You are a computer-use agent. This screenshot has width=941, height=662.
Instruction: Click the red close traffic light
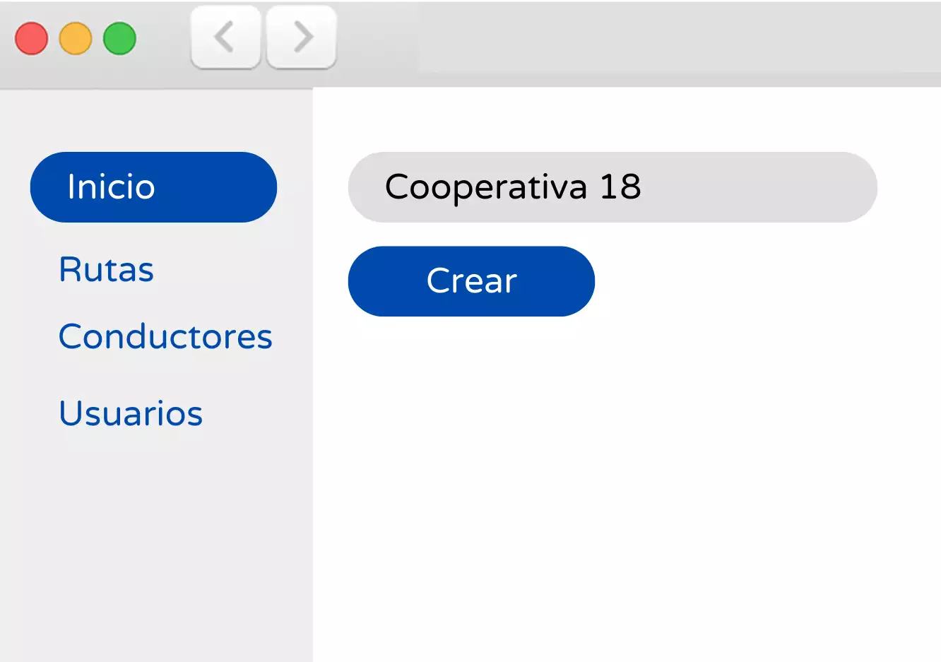click(30, 38)
